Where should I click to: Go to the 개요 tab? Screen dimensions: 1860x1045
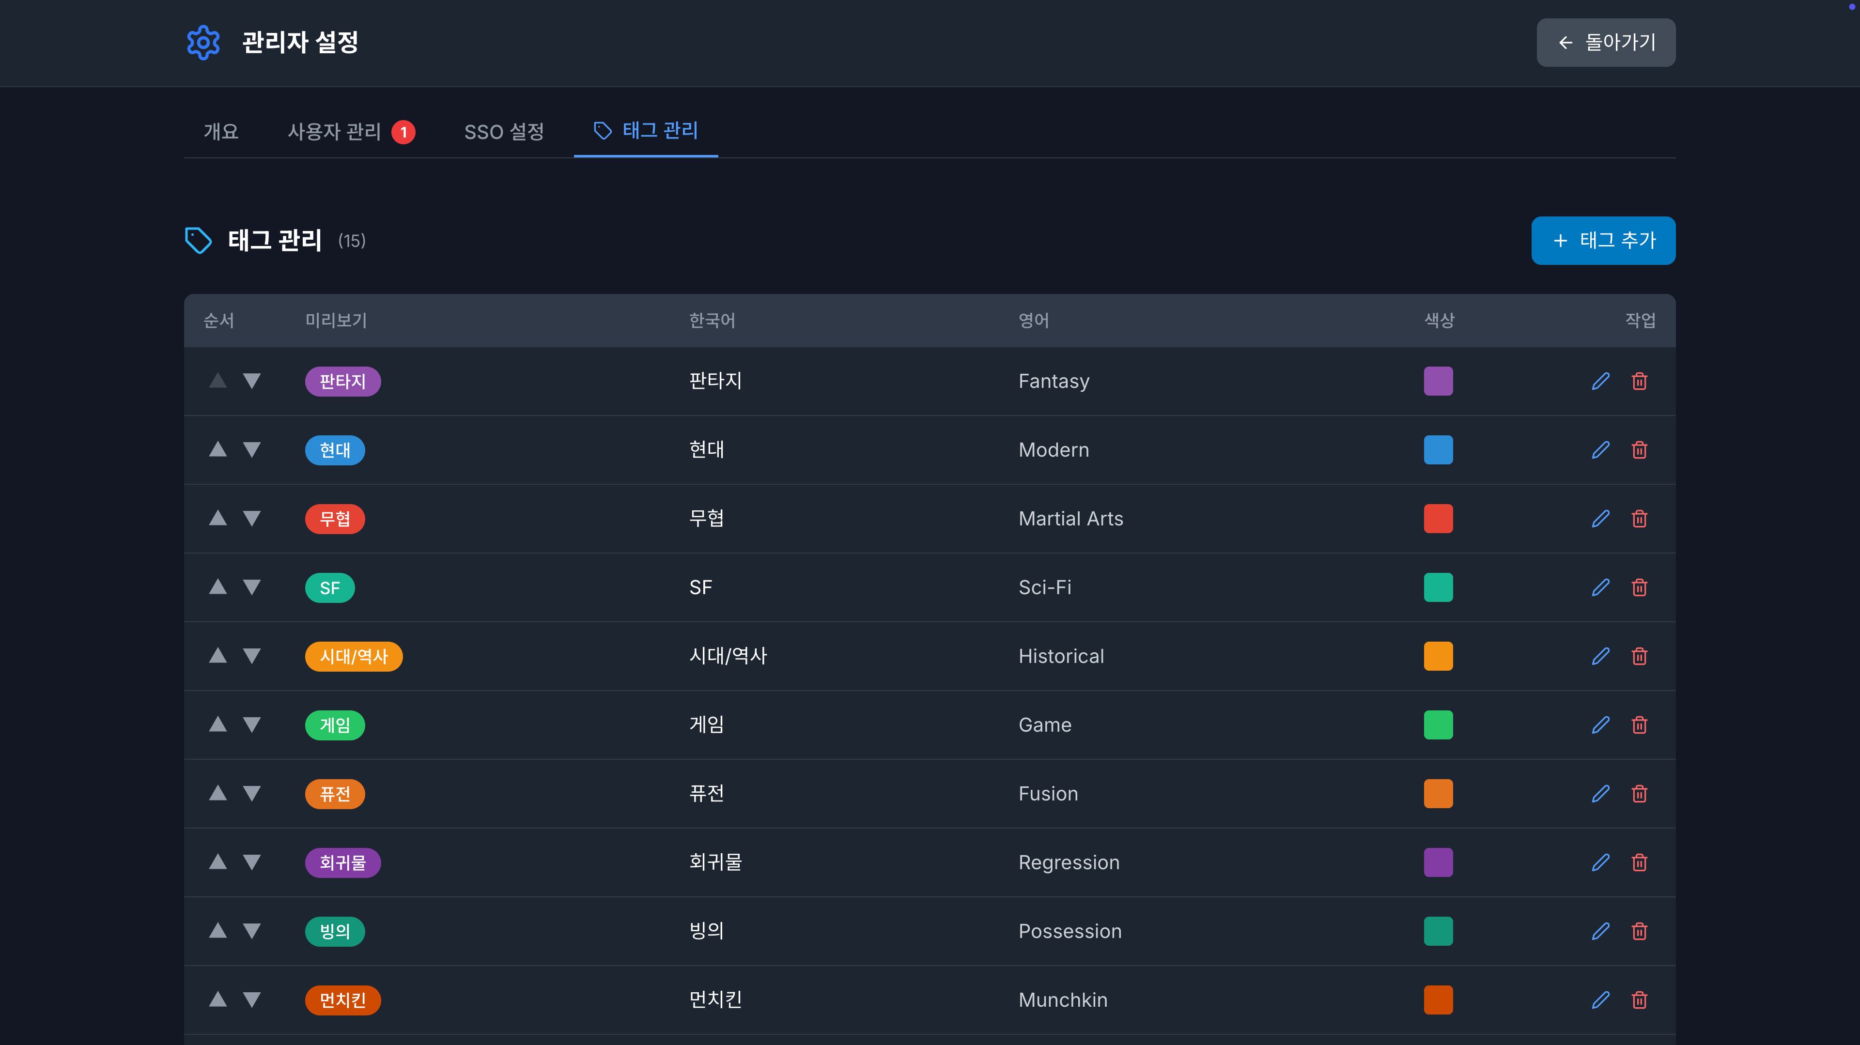[220, 131]
